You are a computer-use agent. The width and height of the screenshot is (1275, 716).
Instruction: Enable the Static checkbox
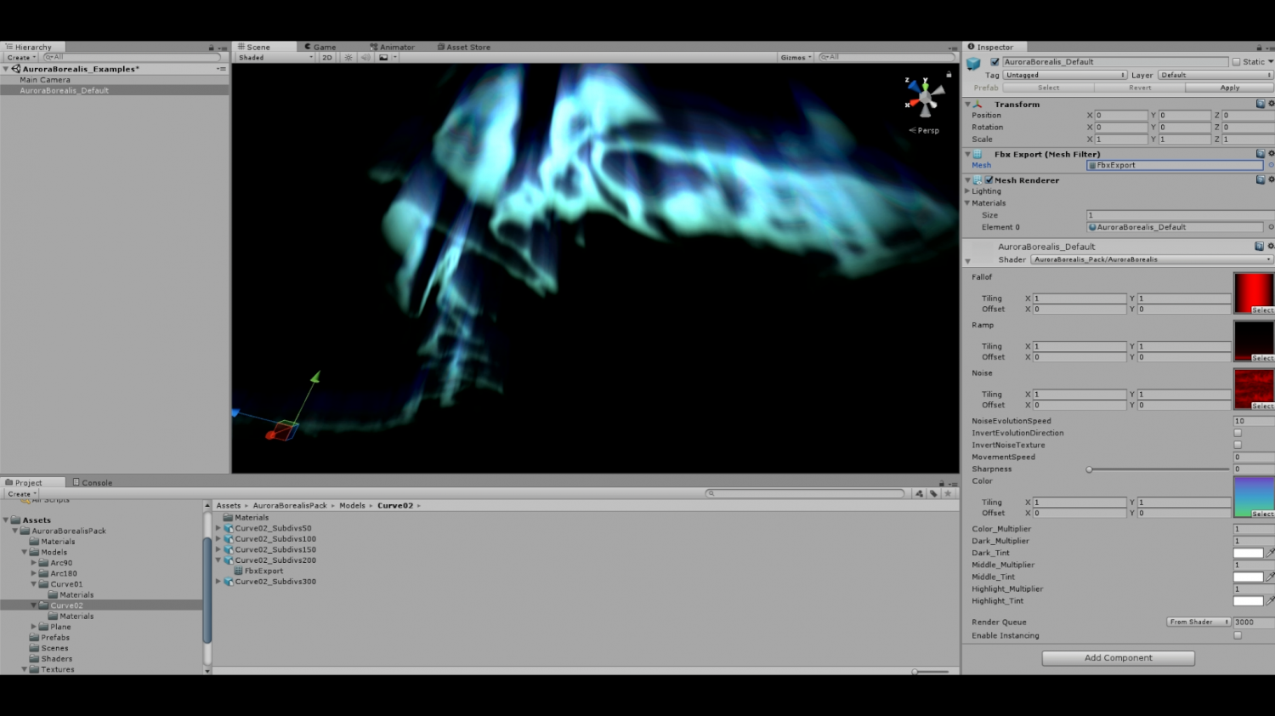click(1237, 62)
